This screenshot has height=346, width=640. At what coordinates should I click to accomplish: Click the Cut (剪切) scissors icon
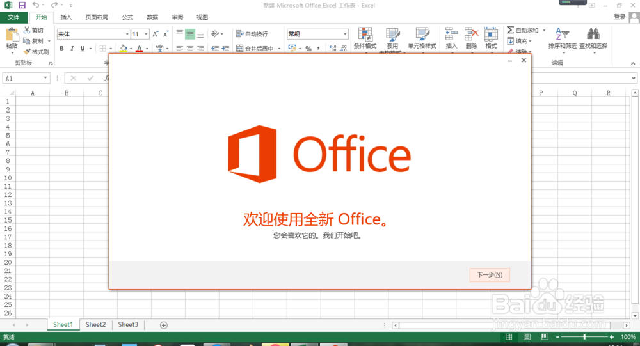pos(27,30)
